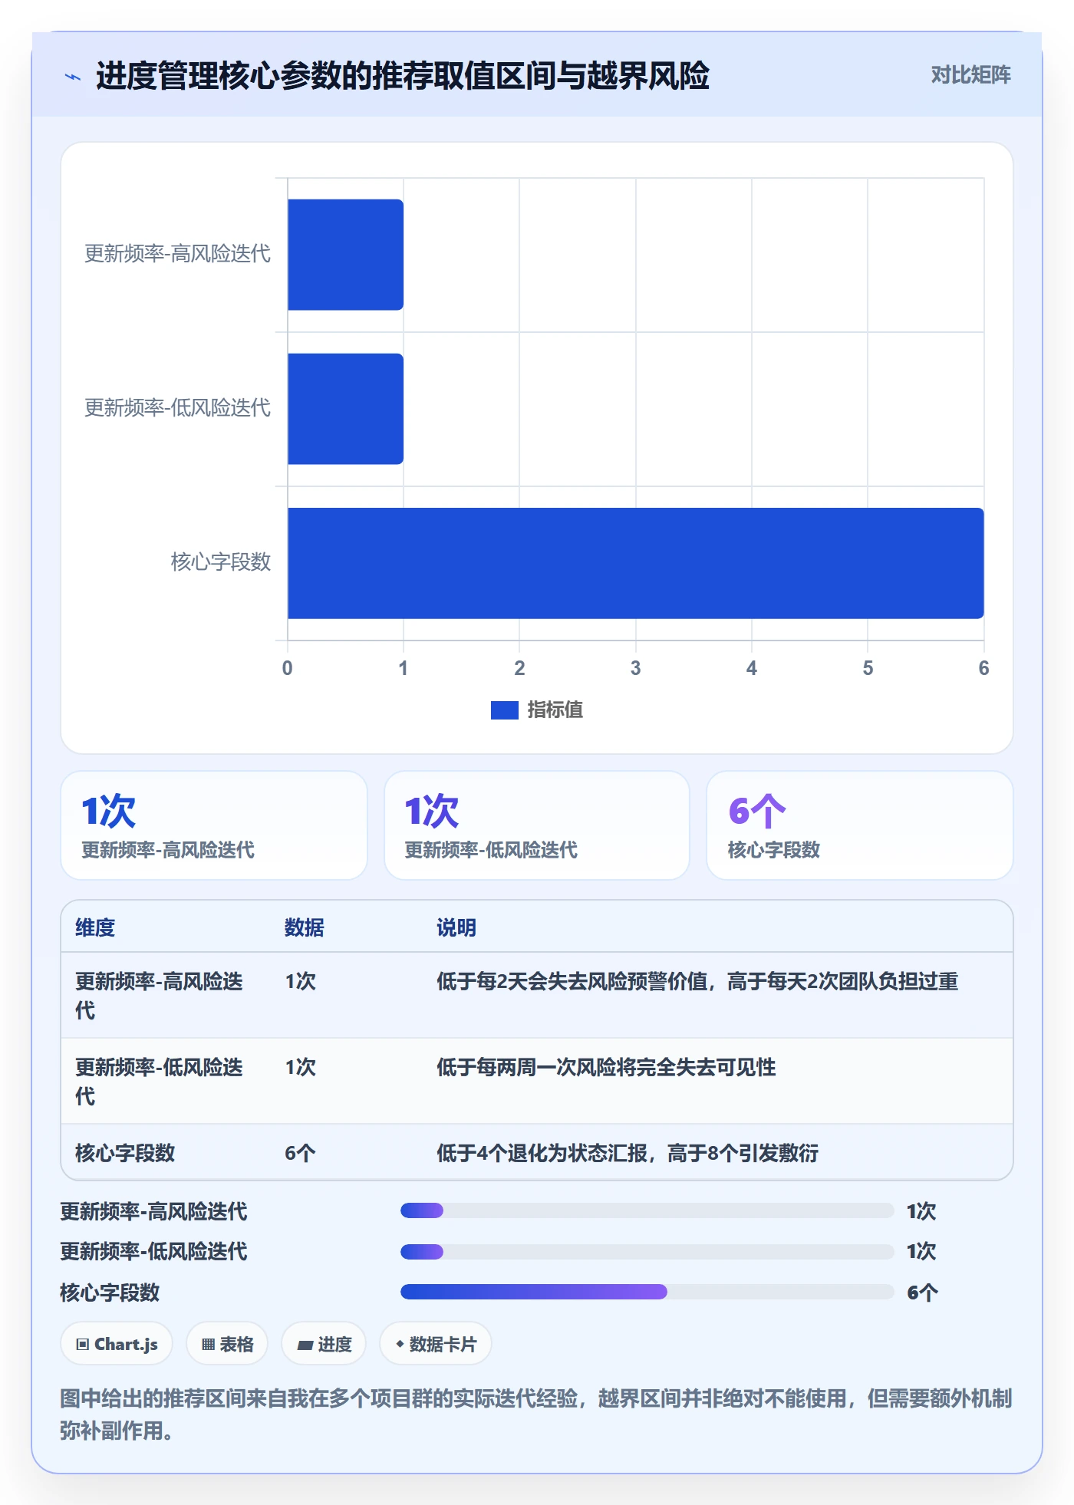Click the 核心字段数 chart axis label

pos(221,562)
